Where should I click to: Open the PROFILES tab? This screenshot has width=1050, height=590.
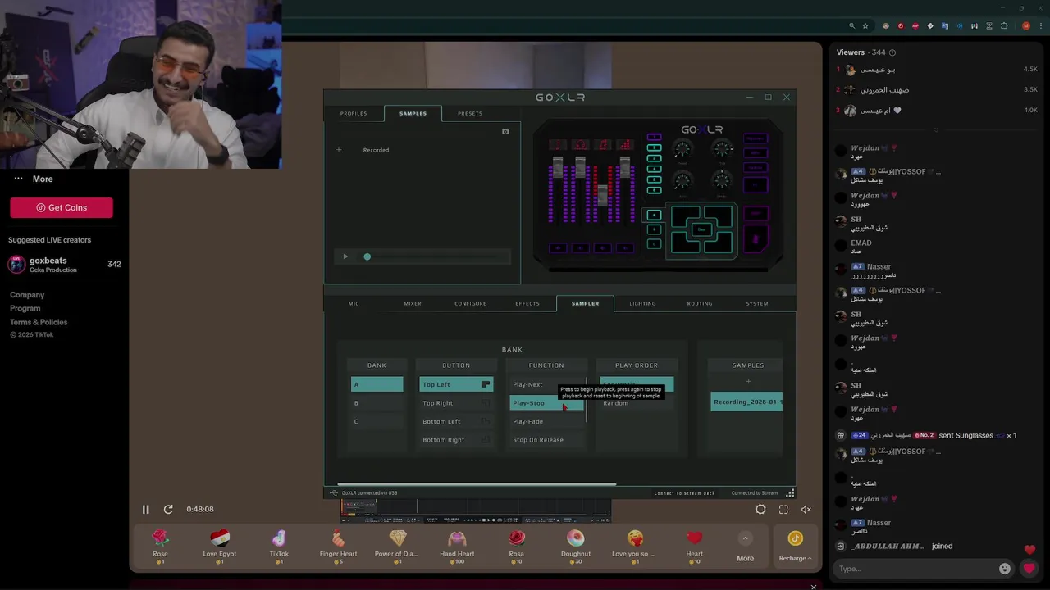click(x=354, y=113)
